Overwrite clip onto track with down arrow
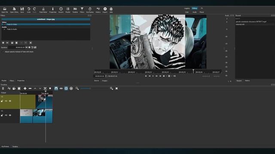The image size is (275, 154). coord(40,89)
